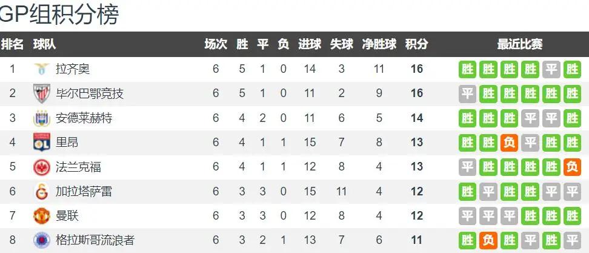This screenshot has width=589, height=253.
Task: Click the Lyon OL logo icon
Action: 41,142
